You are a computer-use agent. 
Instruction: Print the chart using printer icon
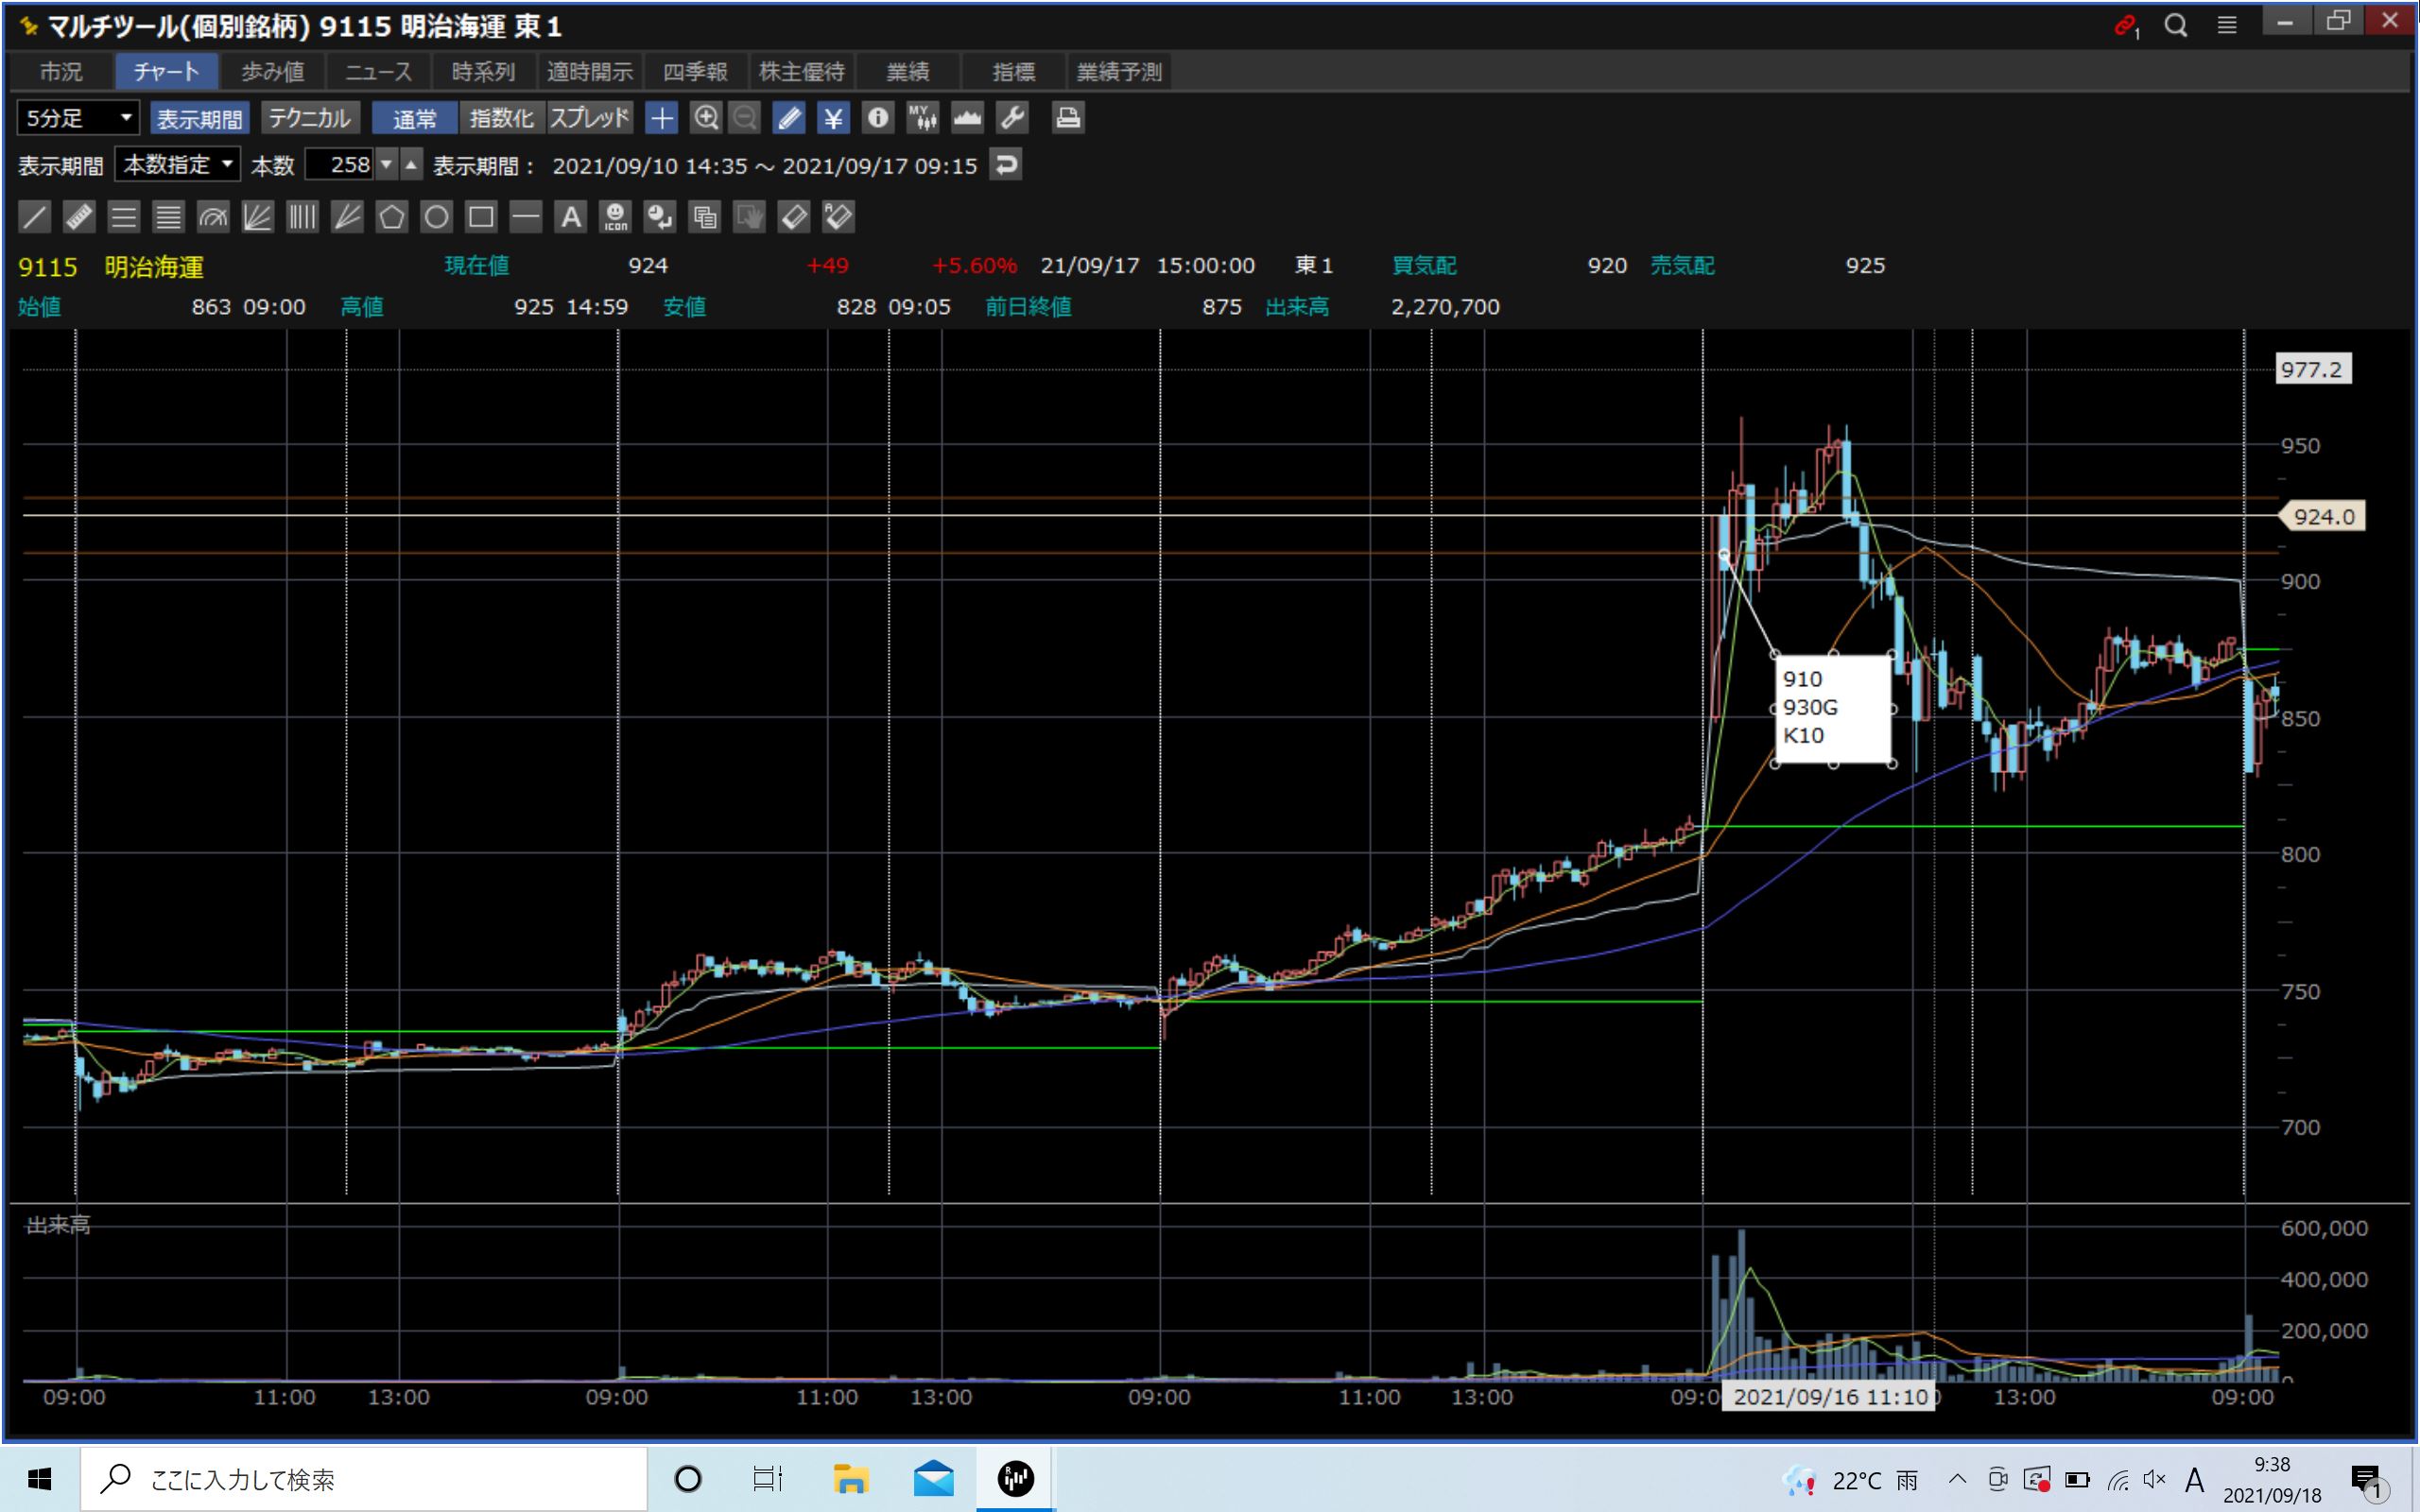click(x=1067, y=118)
